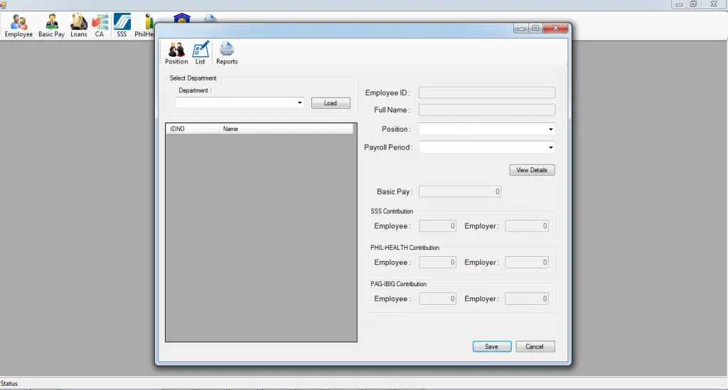
Task: Click the Basic Pay input field
Action: [460, 192]
